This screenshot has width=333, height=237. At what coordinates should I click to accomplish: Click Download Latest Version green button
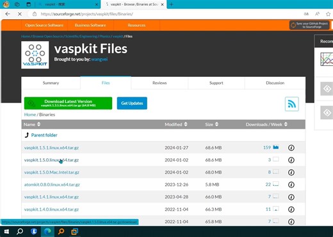(68, 103)
